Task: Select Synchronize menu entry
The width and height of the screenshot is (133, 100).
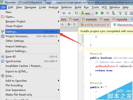Action: (30, 61)
